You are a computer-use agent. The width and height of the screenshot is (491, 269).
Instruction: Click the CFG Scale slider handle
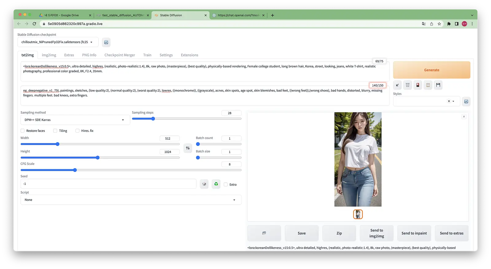(75, 170)
